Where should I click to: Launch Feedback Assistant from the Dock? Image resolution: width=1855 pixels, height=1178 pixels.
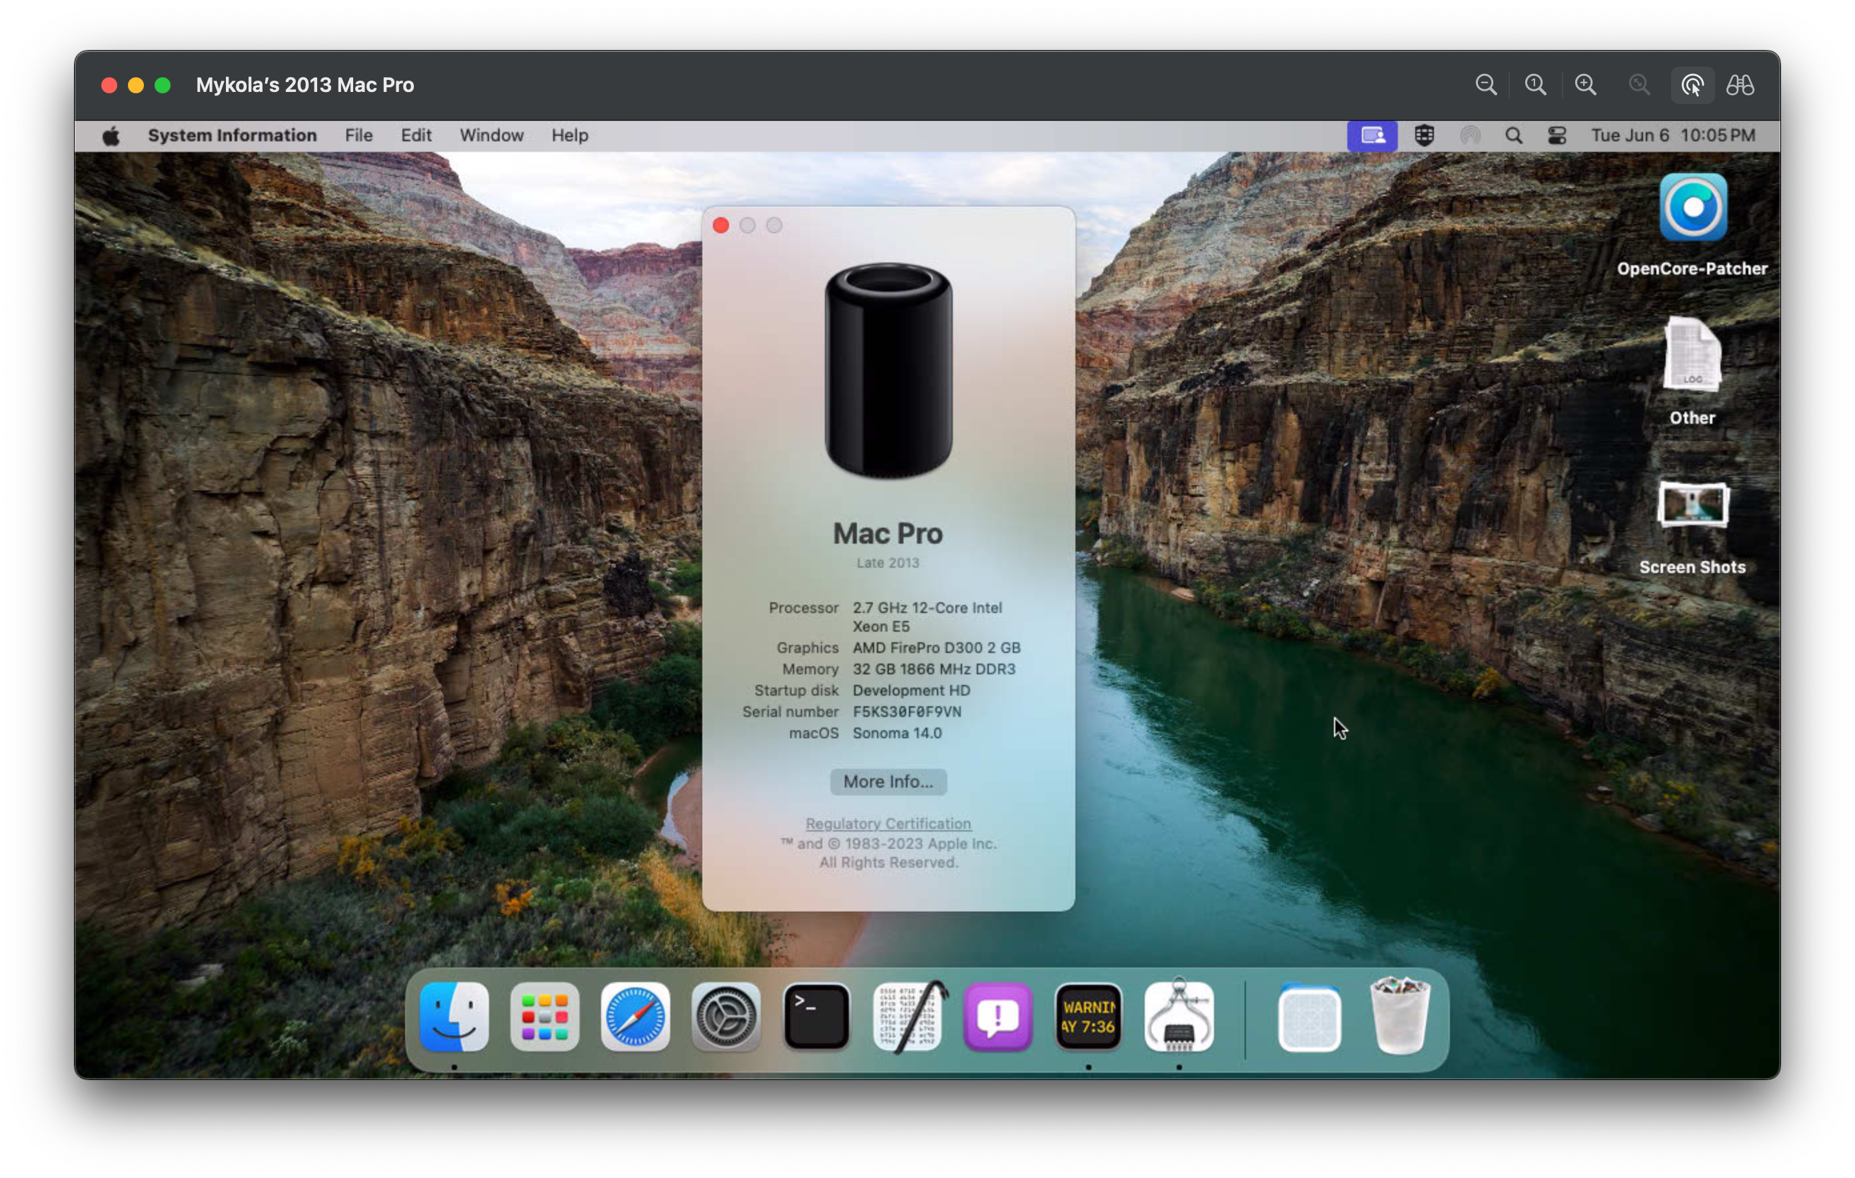tap(997, 1017)
